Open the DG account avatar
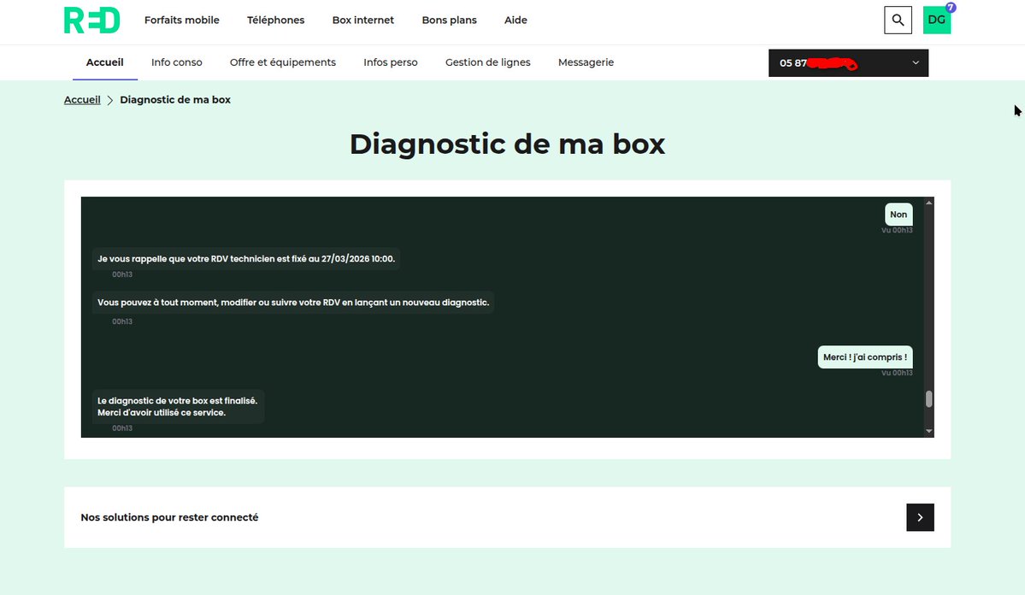Viewport: 1025px width, 595px height. (x=936, y=21)
